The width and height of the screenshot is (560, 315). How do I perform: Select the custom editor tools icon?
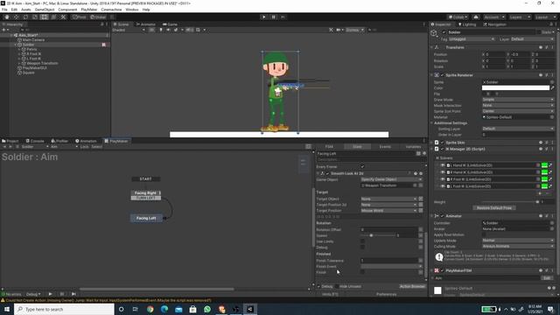(63, 17)
